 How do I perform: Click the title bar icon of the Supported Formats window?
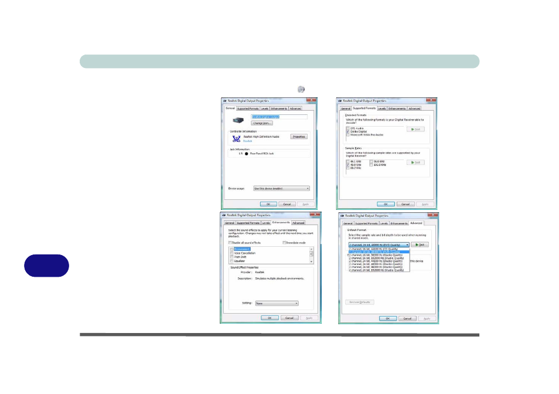tap(340, 101)
